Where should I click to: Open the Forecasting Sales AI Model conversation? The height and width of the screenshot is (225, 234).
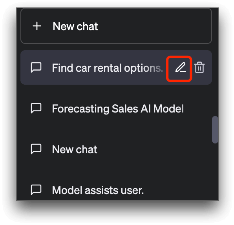coord(116,108)
